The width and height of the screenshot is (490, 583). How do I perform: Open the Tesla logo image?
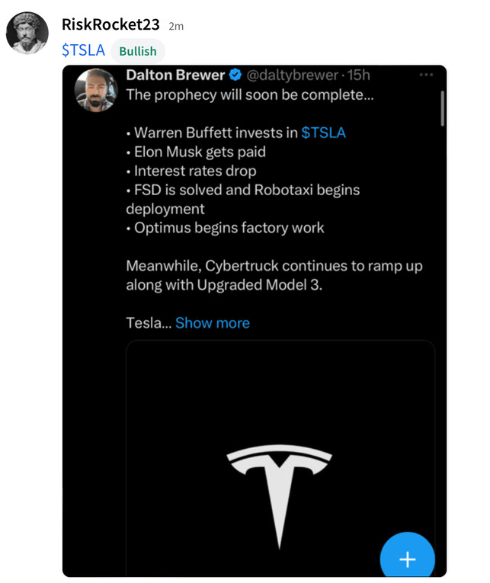point(280,488)
